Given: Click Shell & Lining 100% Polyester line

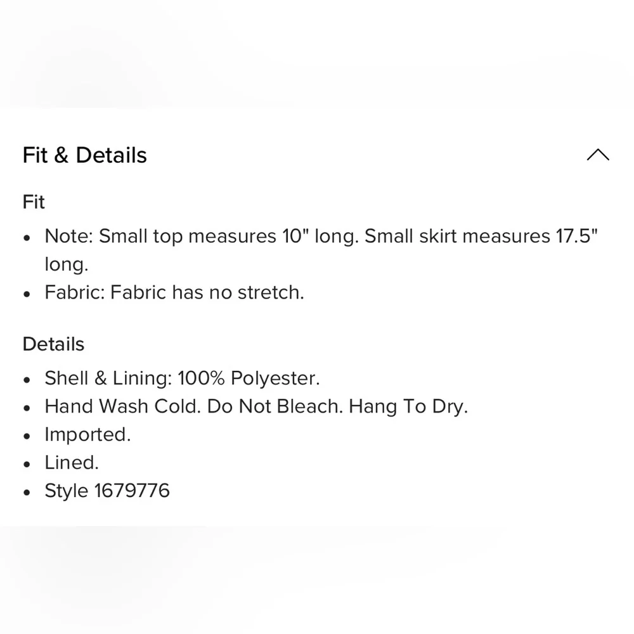Looking at the screenshot, I should coord(182,378).
